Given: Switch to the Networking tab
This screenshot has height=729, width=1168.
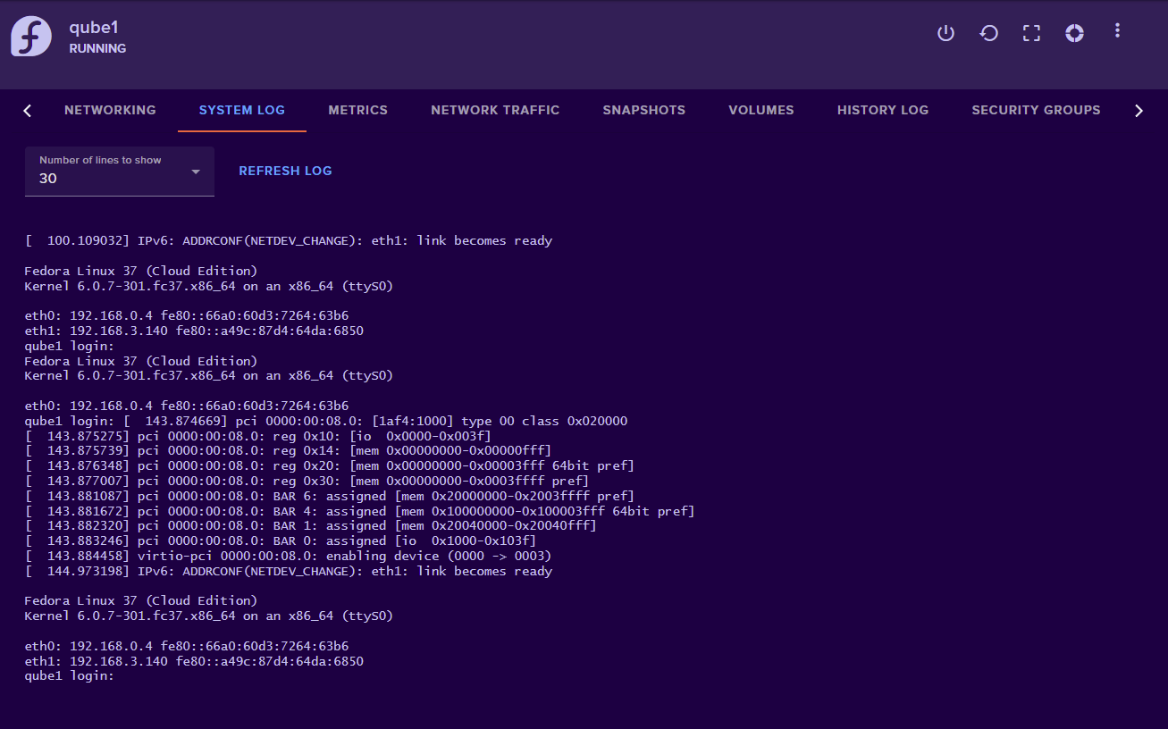Looking at the screenshot, I should click(110, 110).
